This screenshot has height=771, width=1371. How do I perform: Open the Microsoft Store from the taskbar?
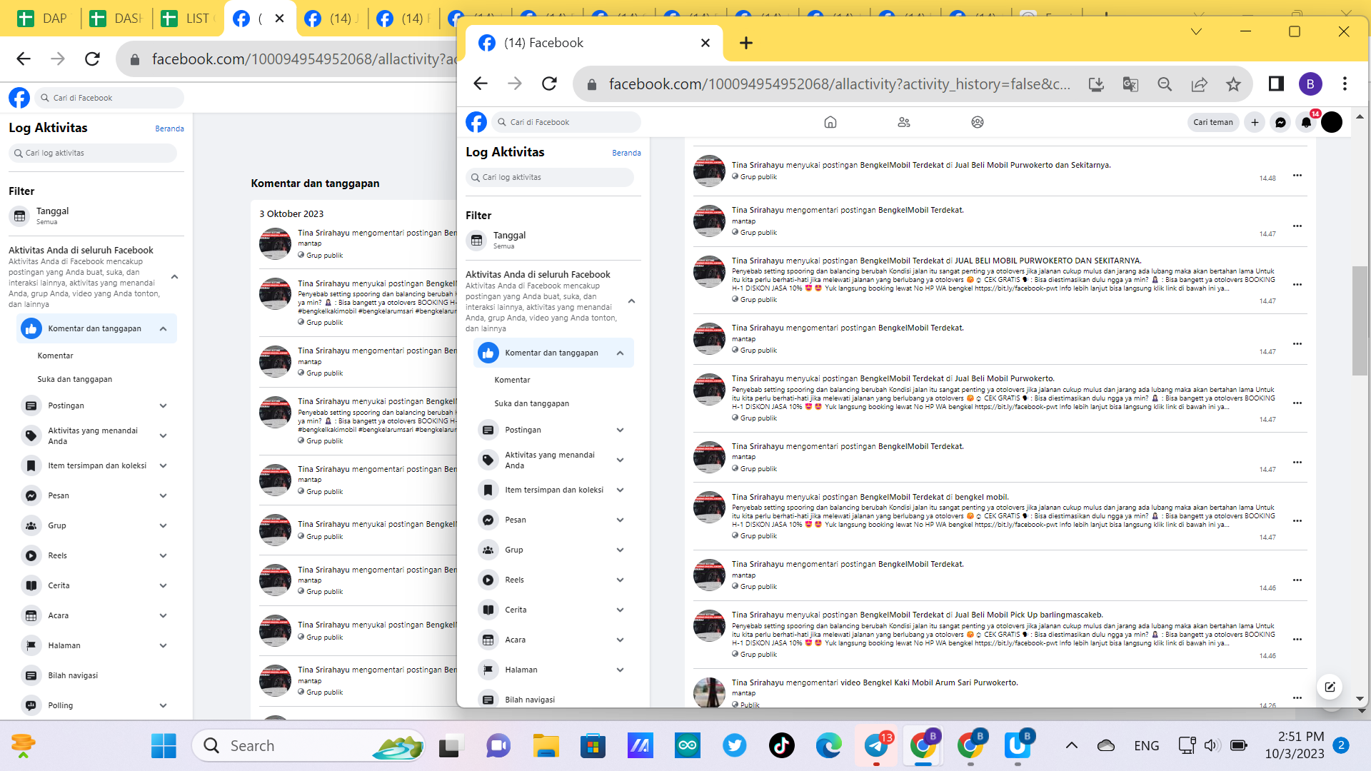pos(593,746)
